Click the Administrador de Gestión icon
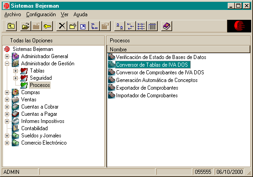 pos(15,64)
